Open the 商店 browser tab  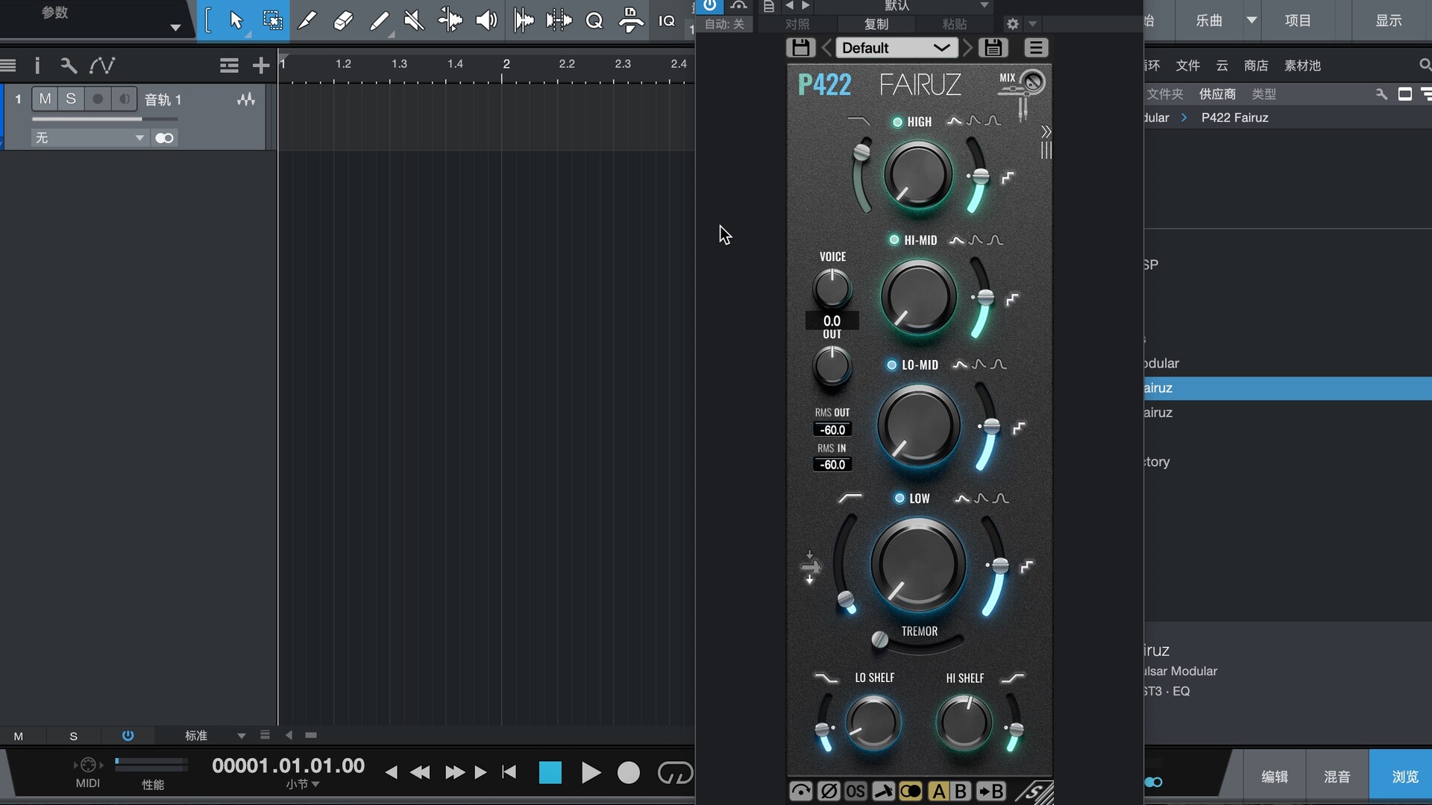(1256, 66)
